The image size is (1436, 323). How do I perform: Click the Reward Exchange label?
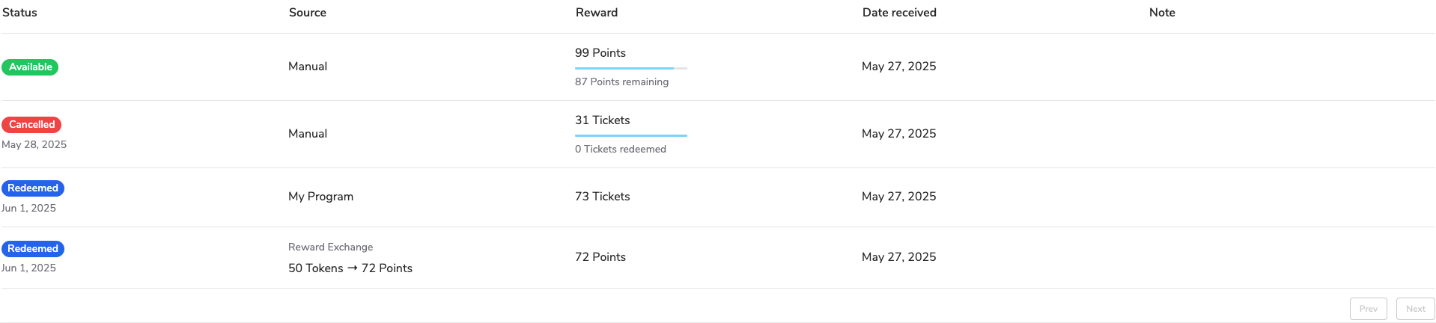(x=330, y=247)
